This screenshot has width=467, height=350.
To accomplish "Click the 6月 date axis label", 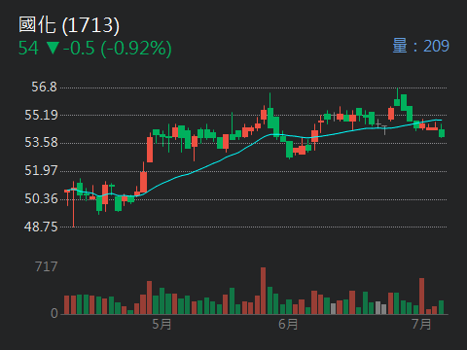I will pos(288,324).
